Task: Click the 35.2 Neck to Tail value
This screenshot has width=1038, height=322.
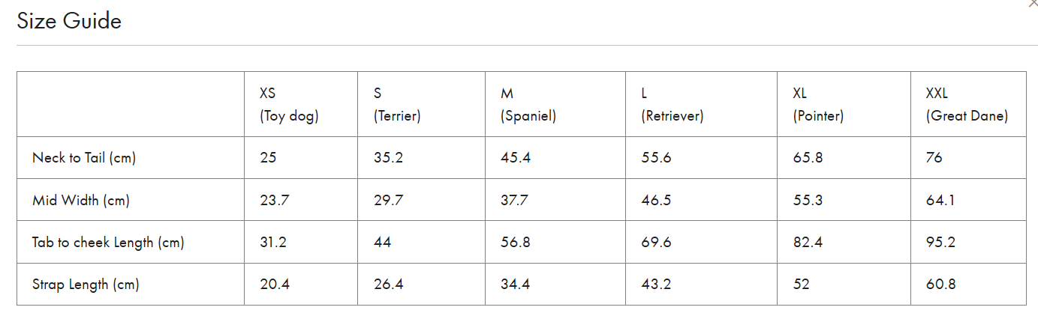Action: click(x=422, y=158)
